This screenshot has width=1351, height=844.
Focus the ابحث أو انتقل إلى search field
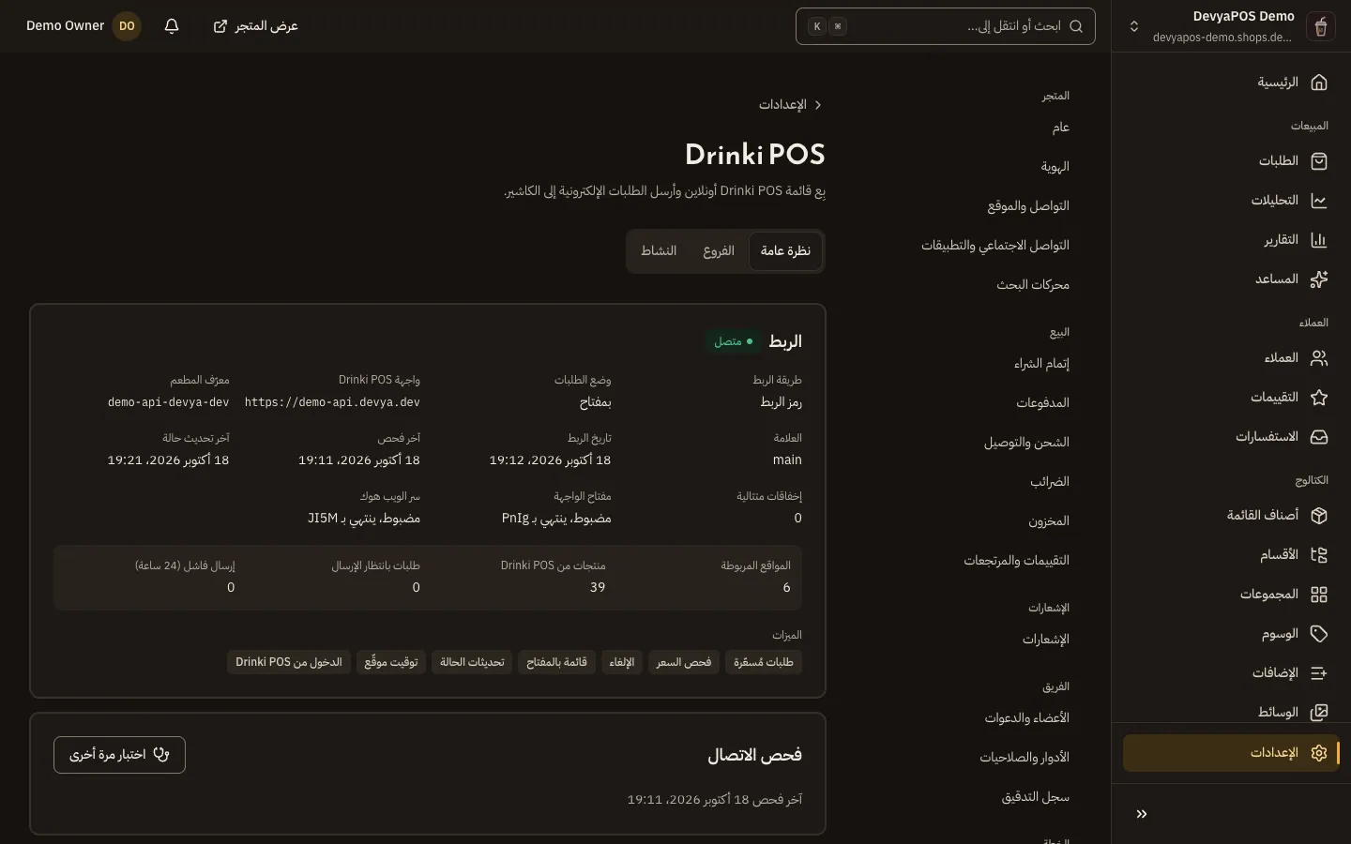[x=946, y=26]
